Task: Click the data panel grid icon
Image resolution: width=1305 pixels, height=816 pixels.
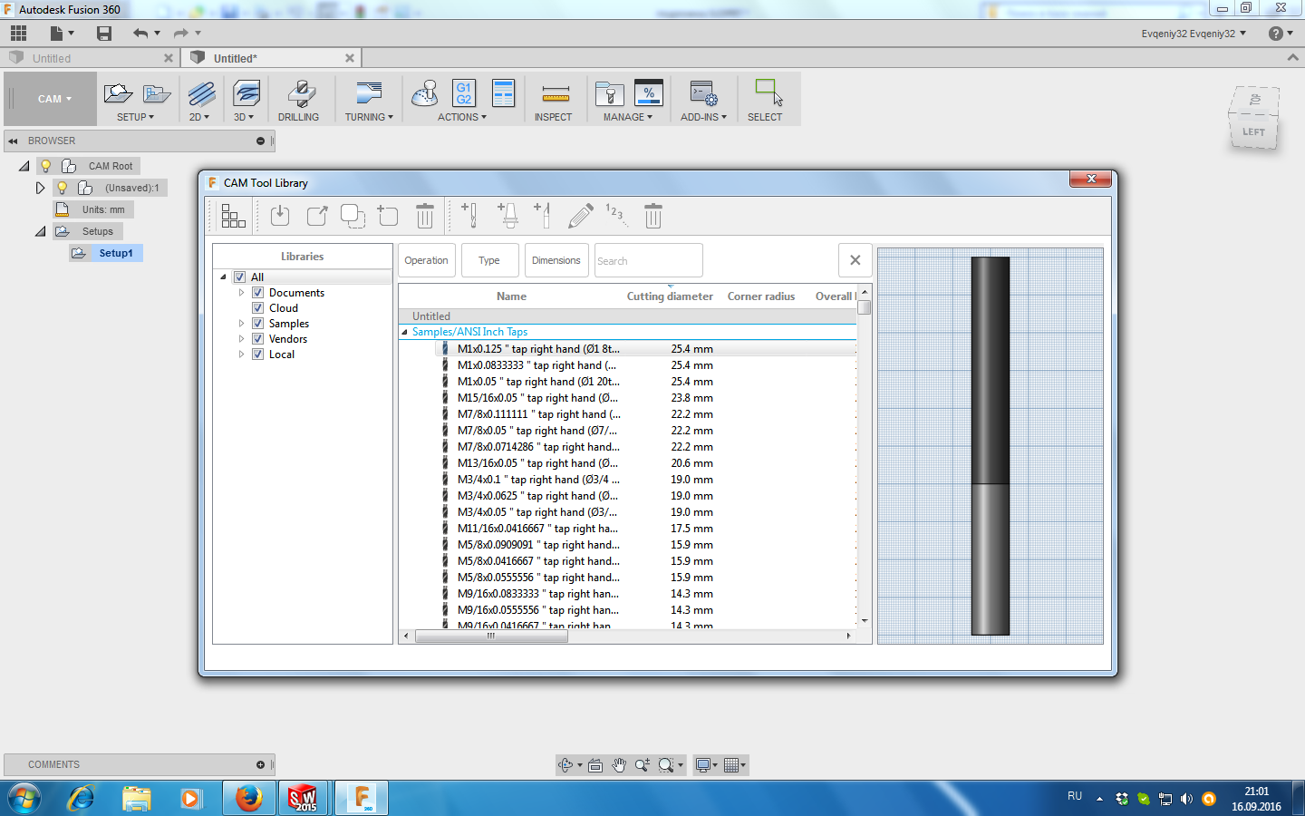Action: coord(18,34)
